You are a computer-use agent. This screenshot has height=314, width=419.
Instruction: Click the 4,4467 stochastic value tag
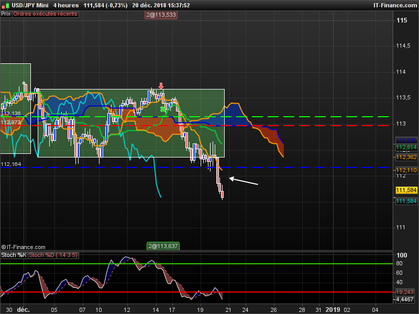click(405, 299)
